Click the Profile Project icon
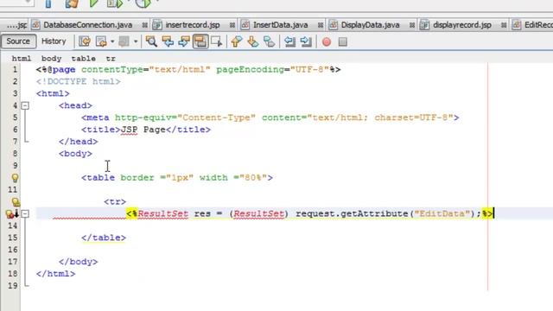Viewport: 553px width, 311px height. click(143, 3)
